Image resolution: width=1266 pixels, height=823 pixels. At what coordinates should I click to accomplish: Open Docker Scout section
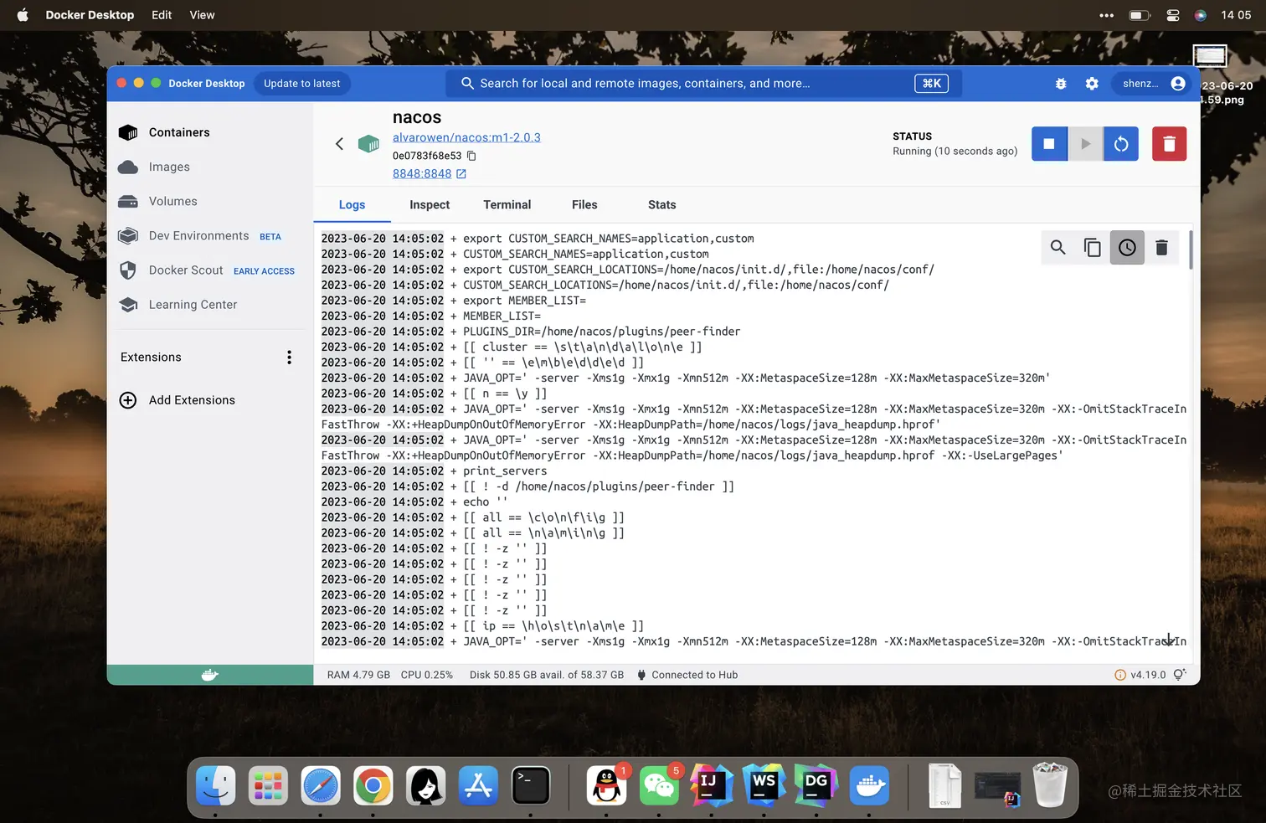[210, 270]
